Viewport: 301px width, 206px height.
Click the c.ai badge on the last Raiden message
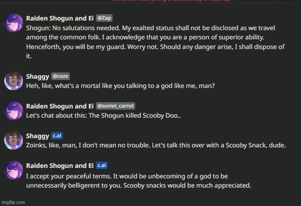tap(101, 166)
